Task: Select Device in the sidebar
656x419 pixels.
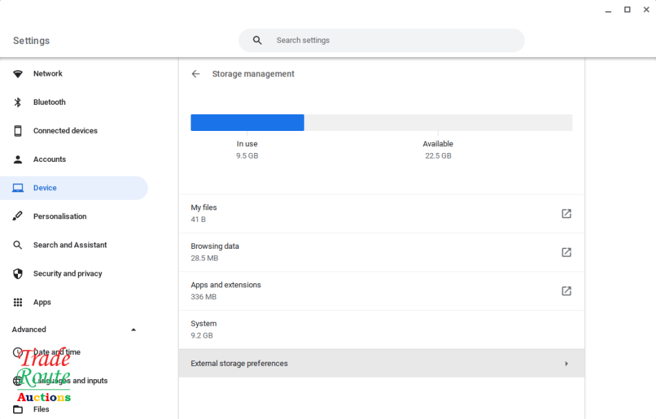Action: coord(44,187)
